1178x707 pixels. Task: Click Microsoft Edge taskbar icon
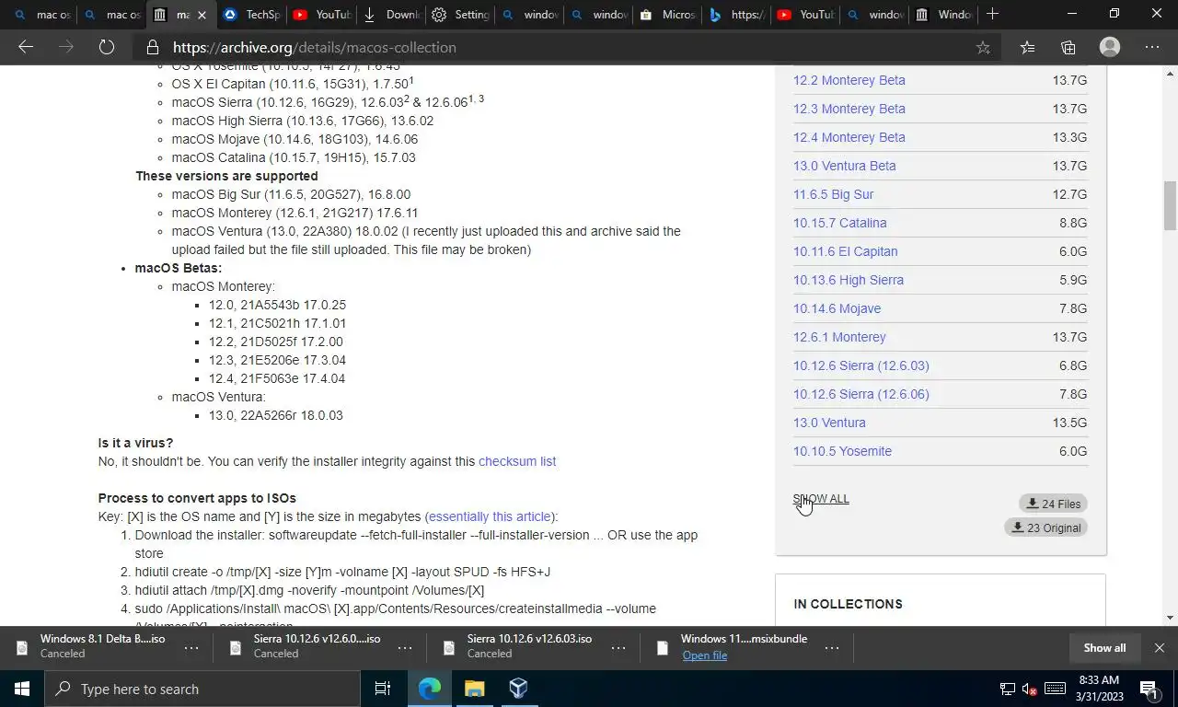pyautogui.click(x=430, y=689)
